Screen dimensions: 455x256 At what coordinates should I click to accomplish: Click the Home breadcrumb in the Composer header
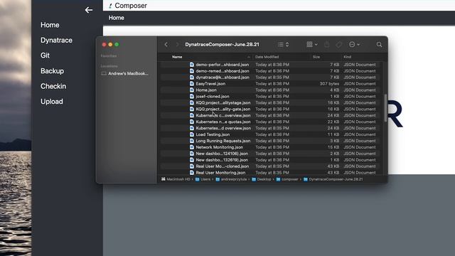(x=117, y=18)
